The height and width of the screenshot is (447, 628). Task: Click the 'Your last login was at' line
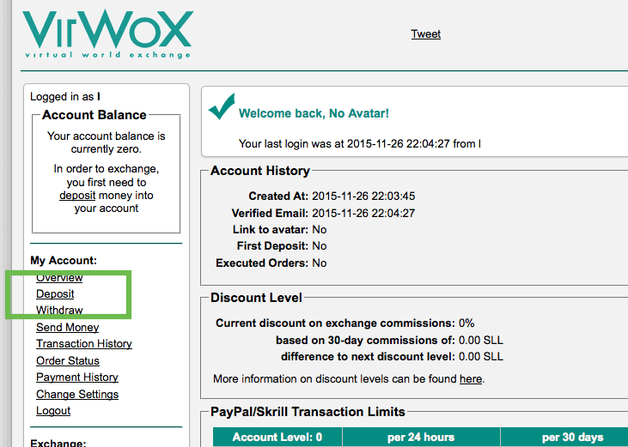[360, 143]
